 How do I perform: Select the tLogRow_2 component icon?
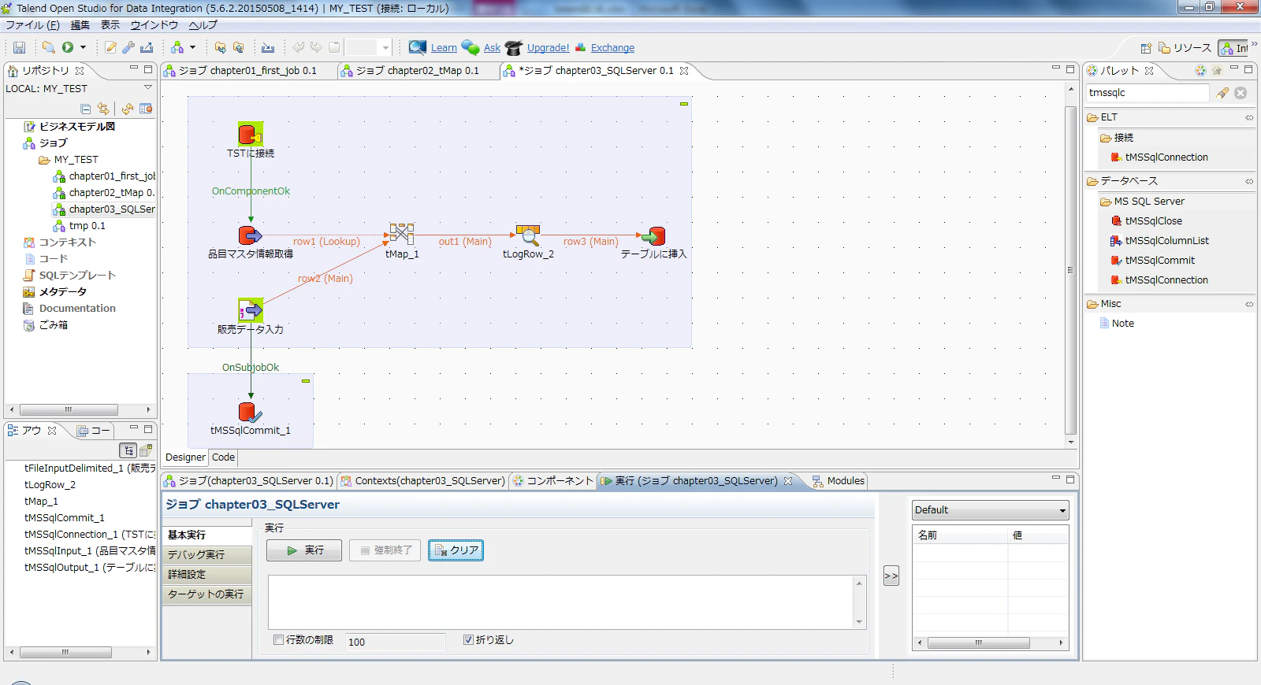528,234
